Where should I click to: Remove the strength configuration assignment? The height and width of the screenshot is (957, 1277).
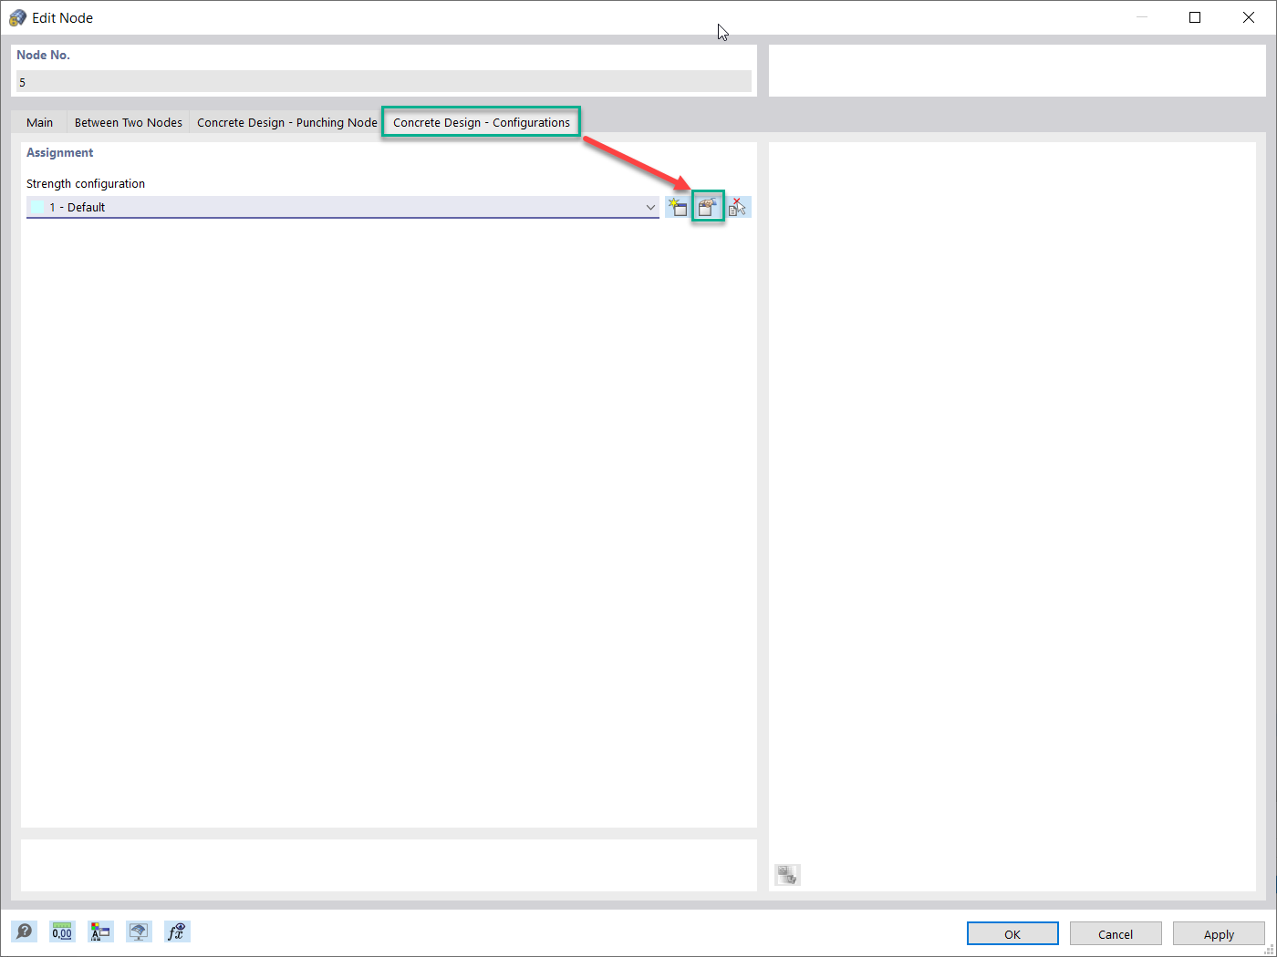point(738,206)
